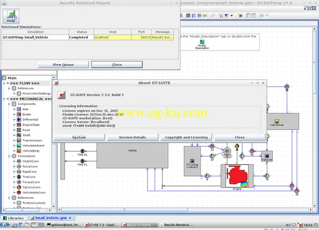Open Version Details in About dialog
This screenshot has height=230, width=319.
[x=132, y=137]
